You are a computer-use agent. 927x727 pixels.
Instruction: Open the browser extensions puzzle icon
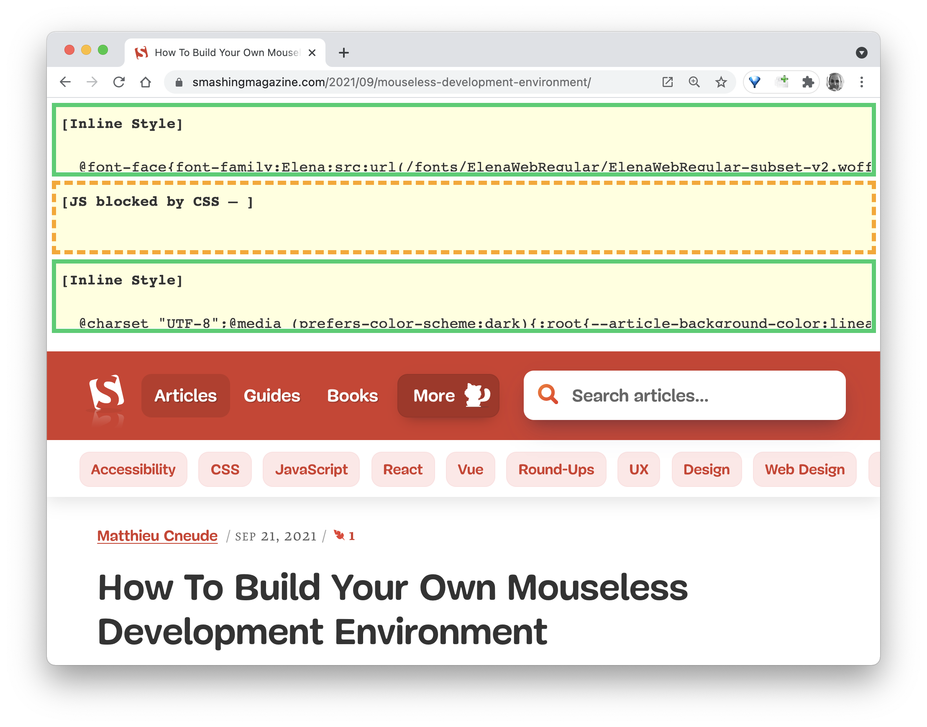pyautogui.click(x=808, y=82)
